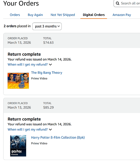Click chevron beside first refund question
Screen dimensions: 140x162
pyautogui.click(x=50, y=65)
